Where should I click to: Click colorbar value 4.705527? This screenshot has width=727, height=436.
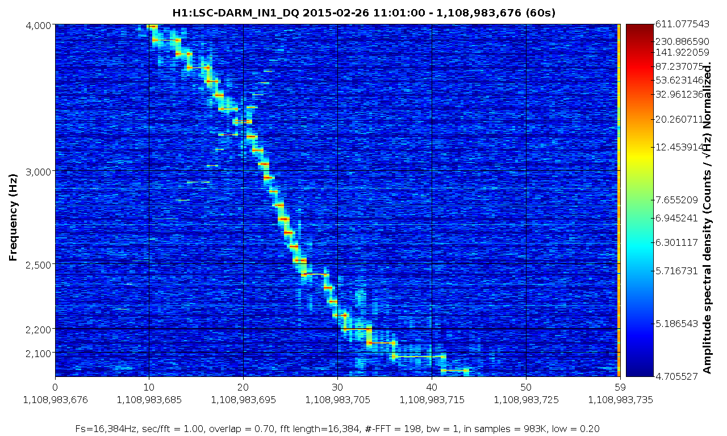tap(676, 376)
